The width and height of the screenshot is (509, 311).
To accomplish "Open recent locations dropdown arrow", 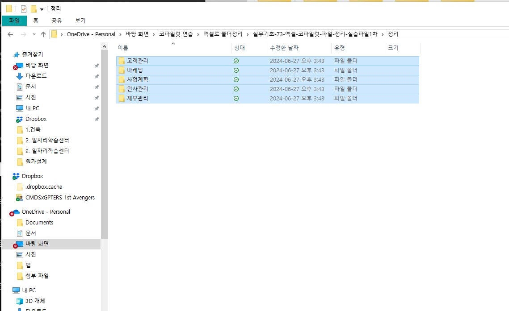I will pyautogui.click(x=34, y=34).
